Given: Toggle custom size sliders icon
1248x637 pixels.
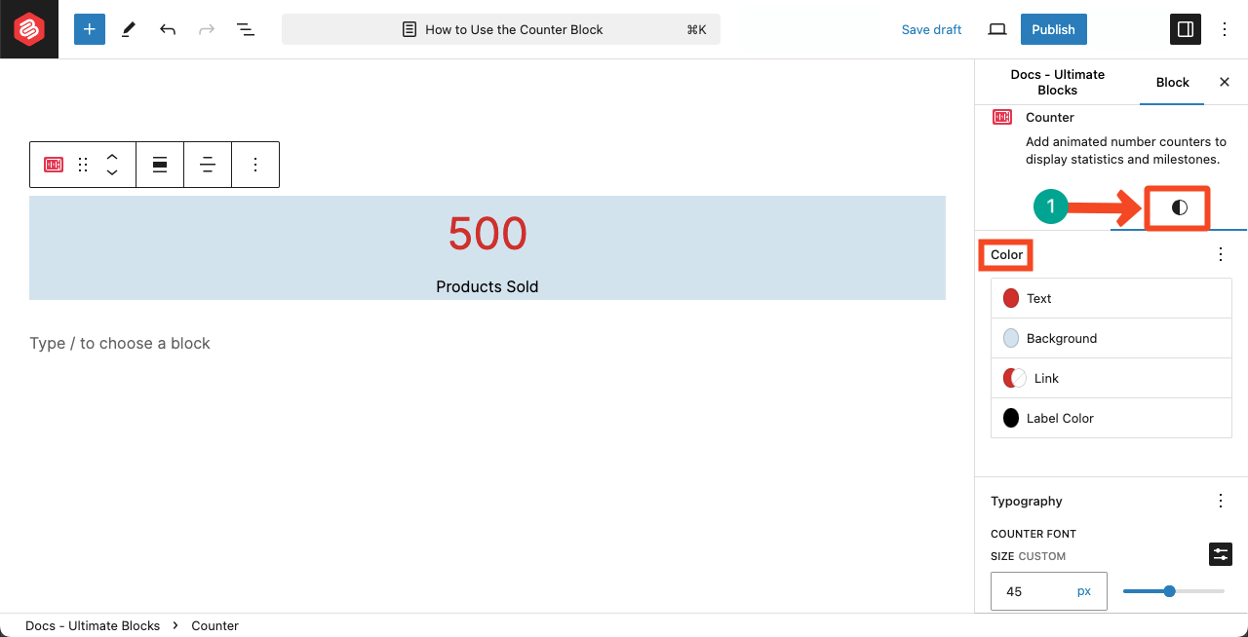Looking at the screenshot, I should (1221, 554).
